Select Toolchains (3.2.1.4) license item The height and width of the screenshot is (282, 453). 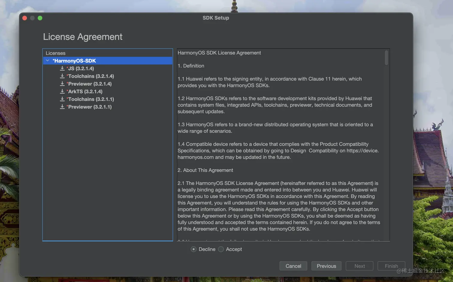point(90,76)
